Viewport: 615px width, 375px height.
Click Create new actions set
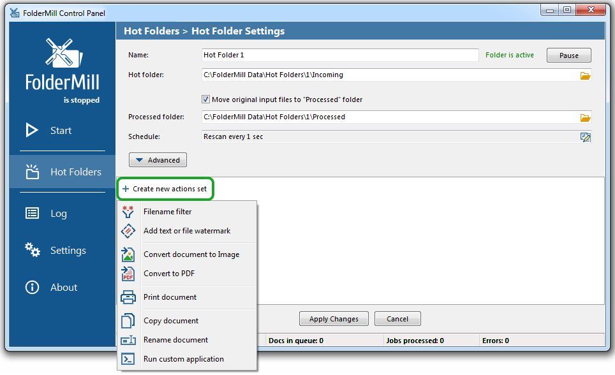165,189
